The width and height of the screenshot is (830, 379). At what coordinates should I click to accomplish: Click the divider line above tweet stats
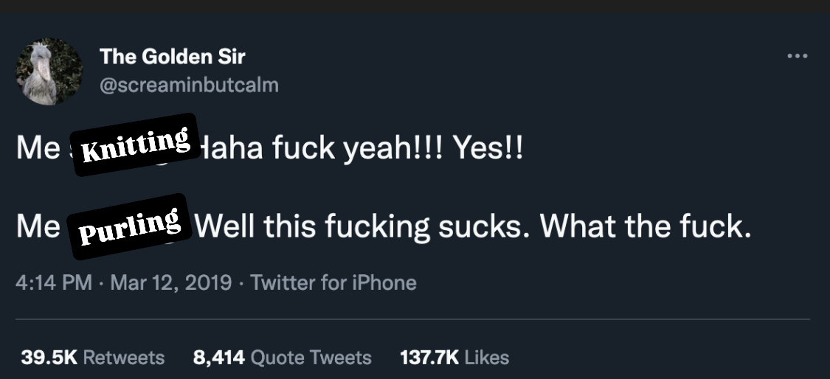(x=413, y=319)
